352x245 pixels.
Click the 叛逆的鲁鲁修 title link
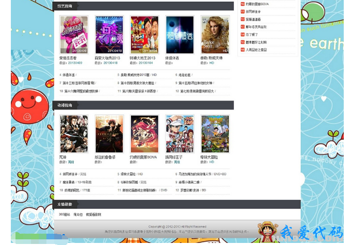pos(105,157)
